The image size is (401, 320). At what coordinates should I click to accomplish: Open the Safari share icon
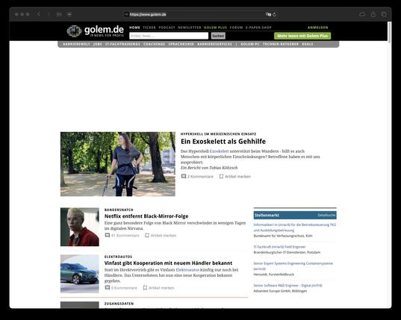[373, 15]
